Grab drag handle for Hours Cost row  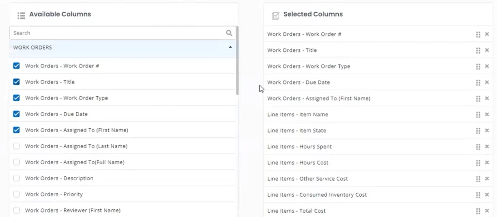[x=478, y=163]
